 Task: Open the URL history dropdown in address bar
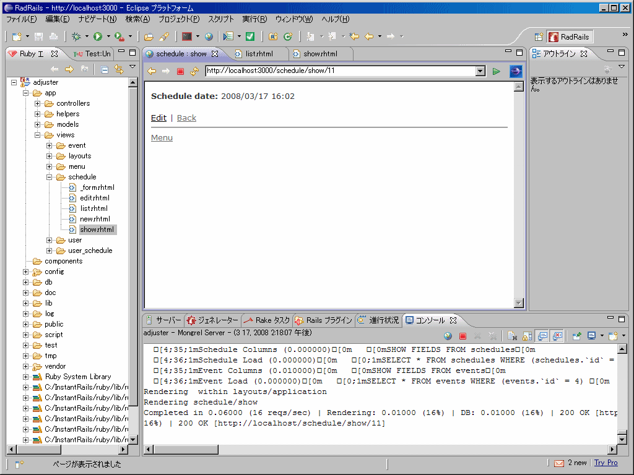click(481, 71)
